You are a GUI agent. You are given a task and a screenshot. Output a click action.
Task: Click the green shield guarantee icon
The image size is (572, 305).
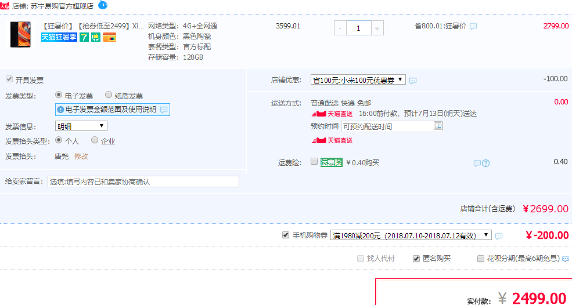click(96, 37)
